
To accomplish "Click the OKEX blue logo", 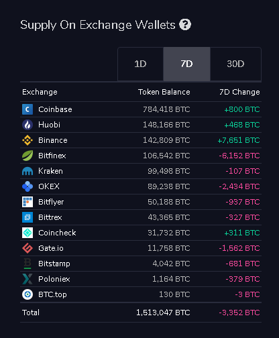I will coord(27,186).
